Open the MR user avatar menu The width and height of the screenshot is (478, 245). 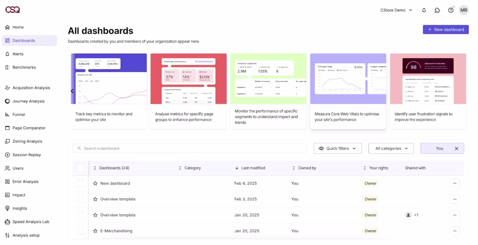pos(464,10)
